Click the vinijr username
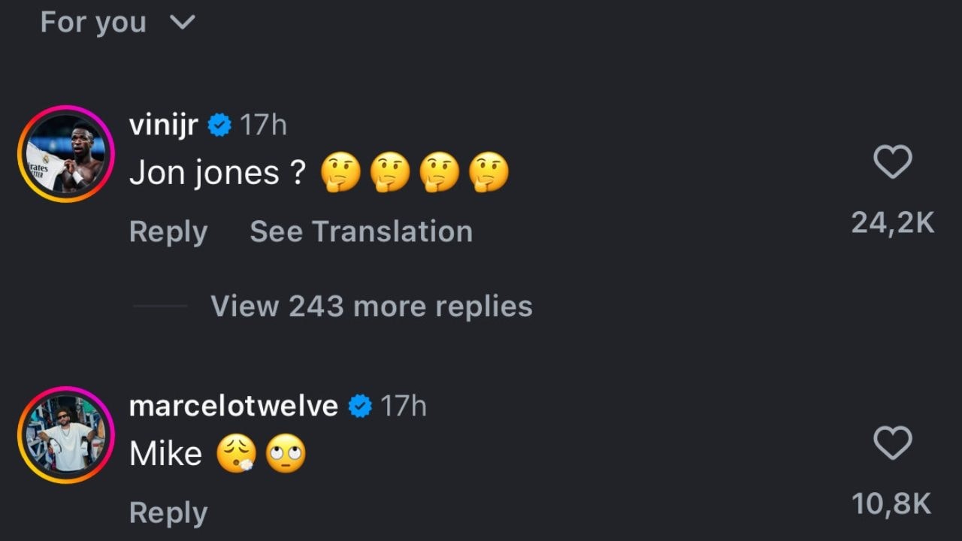Viewport: 962px width, 541px height. [164, 125]
